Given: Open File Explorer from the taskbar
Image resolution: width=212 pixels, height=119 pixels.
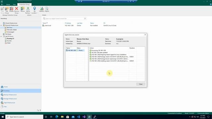Looking at the screenshot, I should click(x=62, y=117).
